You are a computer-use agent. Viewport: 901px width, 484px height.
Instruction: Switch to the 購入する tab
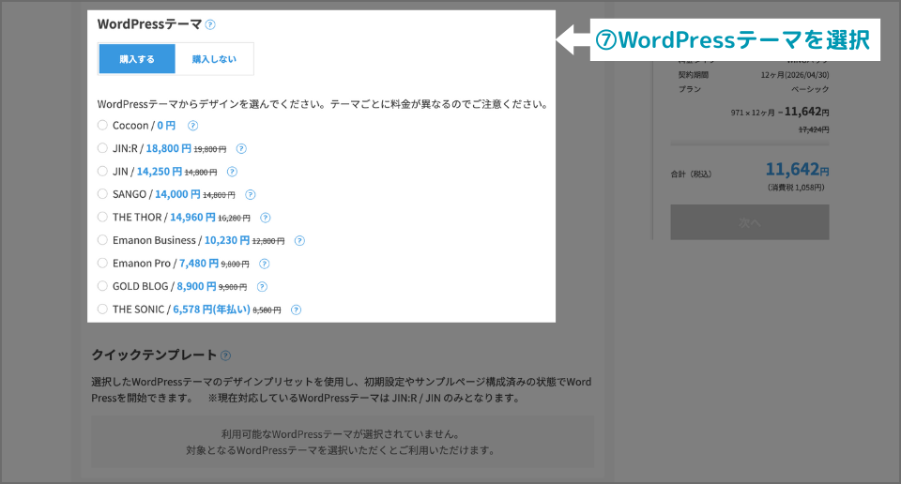click(137, 58)
